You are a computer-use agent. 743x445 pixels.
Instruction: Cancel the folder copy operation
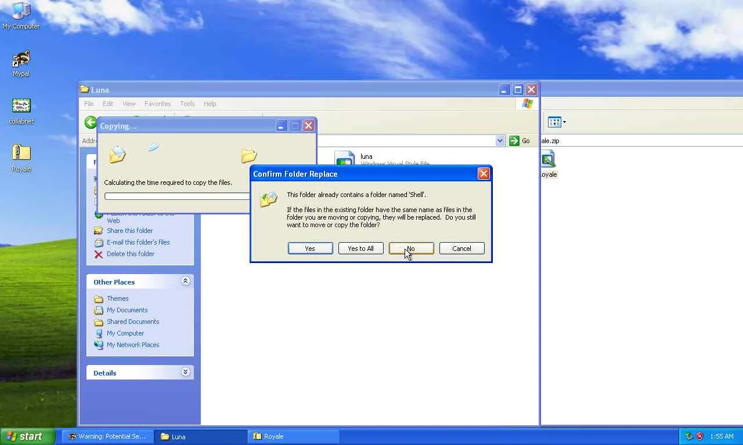pyautogui.click(x=462, y=249)
